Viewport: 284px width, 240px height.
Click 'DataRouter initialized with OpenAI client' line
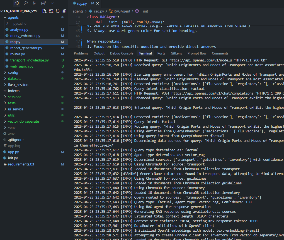(x=144, y=226)
